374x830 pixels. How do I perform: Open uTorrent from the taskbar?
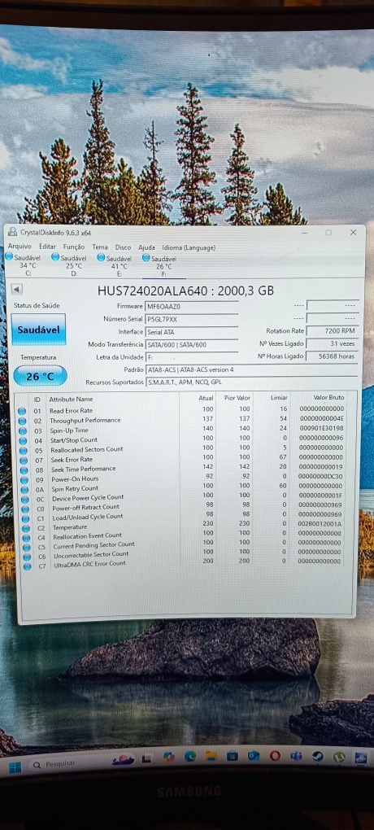click(339, 758)
